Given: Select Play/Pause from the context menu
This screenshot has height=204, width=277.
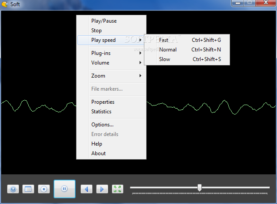Looking at the screenshot, I should coord(112,21).
